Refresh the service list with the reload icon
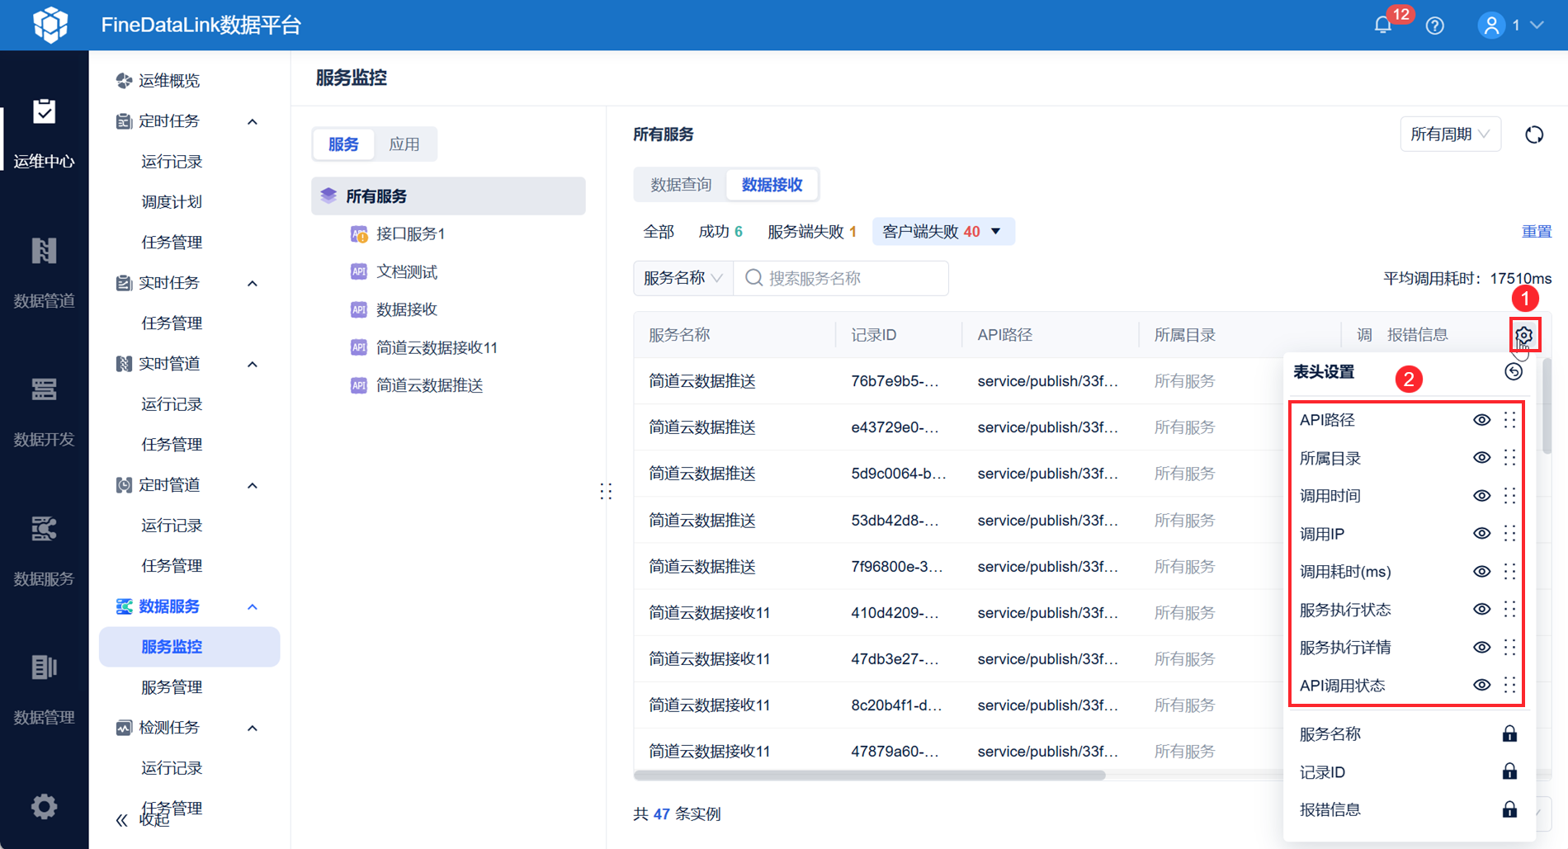This screenshot has width=1568, height=849. coord(1534,134)
